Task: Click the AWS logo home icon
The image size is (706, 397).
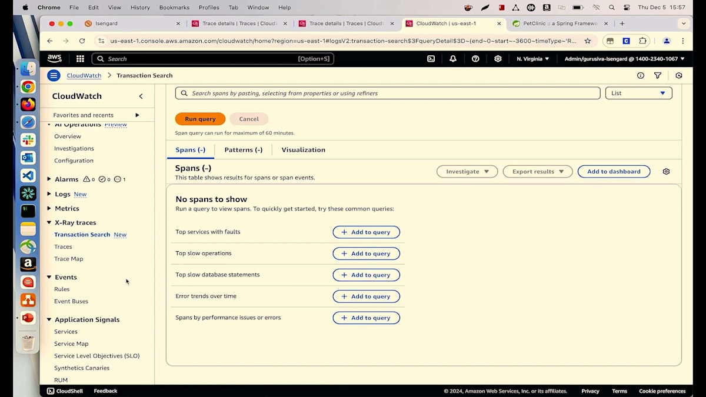Action: [x=55, y=58]
